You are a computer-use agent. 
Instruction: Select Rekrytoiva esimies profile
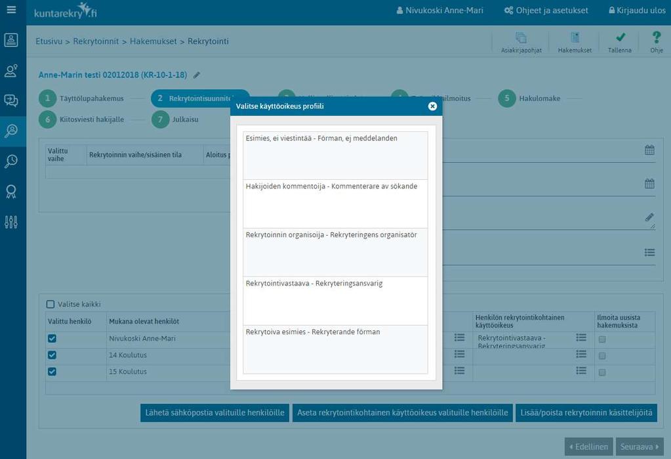335,349
